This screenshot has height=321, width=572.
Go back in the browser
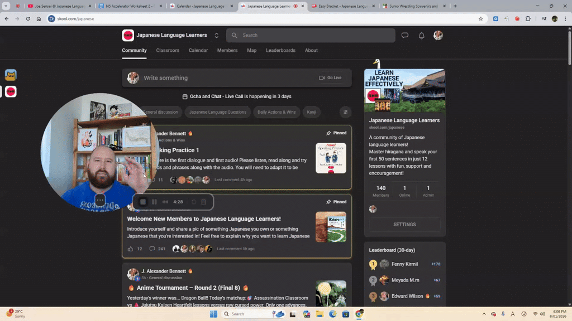point(7,18)
